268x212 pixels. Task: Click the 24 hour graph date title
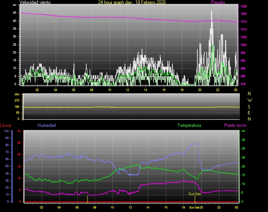coord(132,2)
